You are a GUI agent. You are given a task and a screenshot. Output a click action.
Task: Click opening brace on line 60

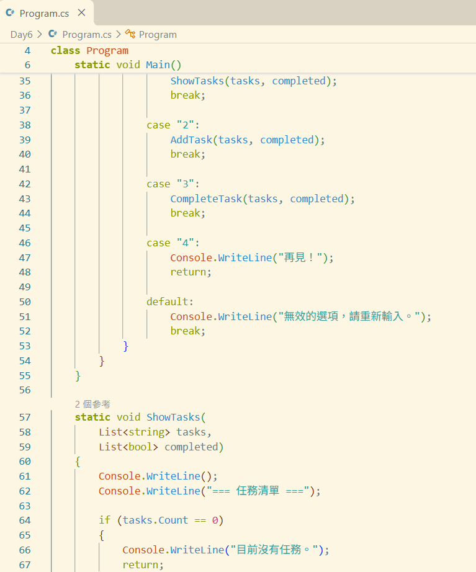(x=78, y=462)
